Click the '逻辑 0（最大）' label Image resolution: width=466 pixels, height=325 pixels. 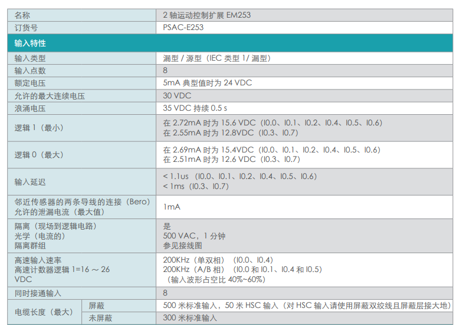pos(39,155)
